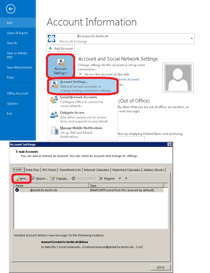Switch to the Internet Calendars tab
This screenshot has width=210, height=273.
coord(97,170)
